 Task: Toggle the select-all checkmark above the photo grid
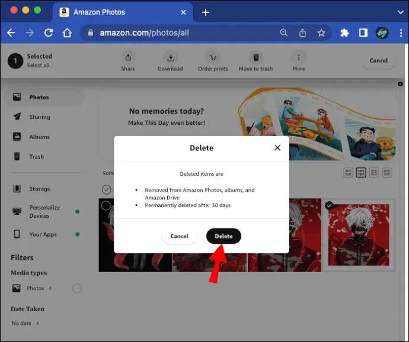[107, 189]
